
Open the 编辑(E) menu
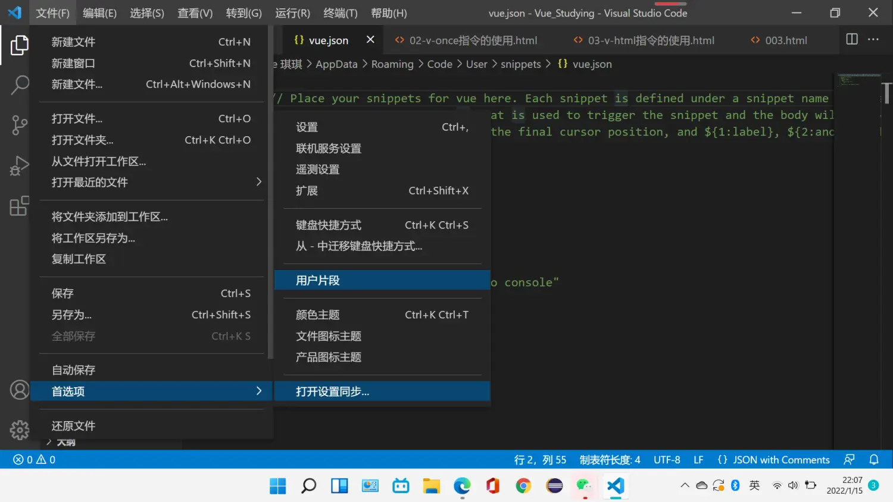(x=99, y=13)
